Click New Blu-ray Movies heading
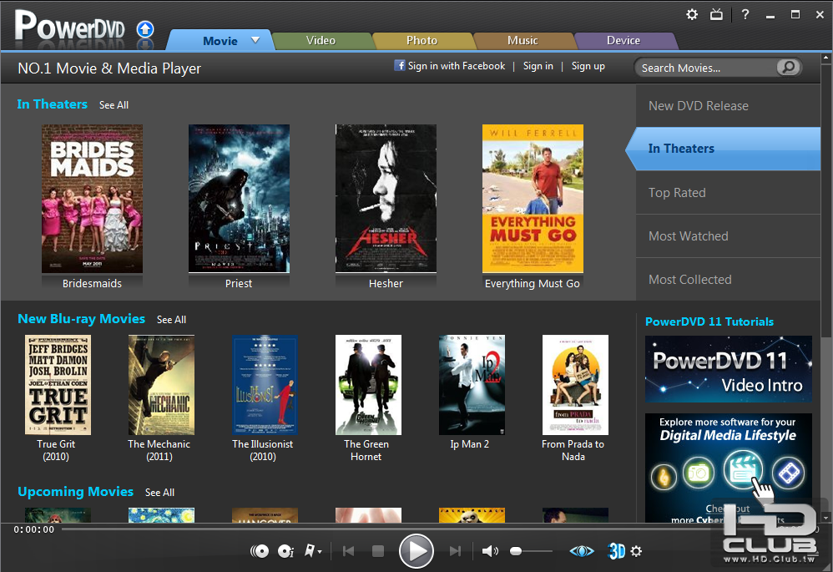The width and height of the screenshot is (833, 572). tap(81, 319)
